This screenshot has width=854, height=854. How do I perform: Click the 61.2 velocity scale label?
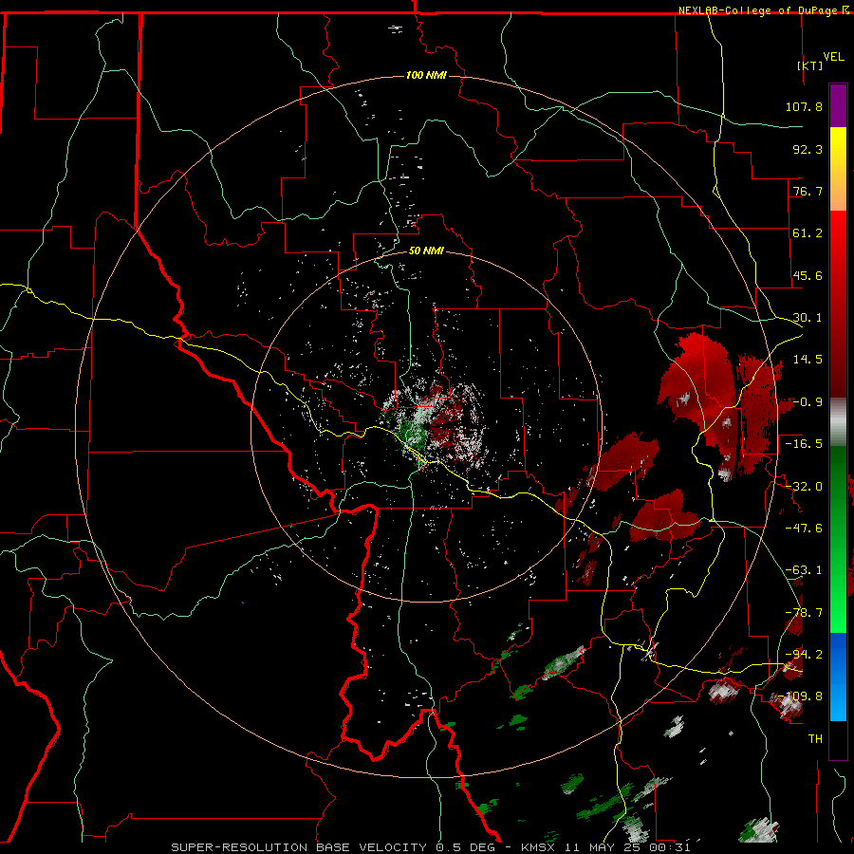point(808,233)
